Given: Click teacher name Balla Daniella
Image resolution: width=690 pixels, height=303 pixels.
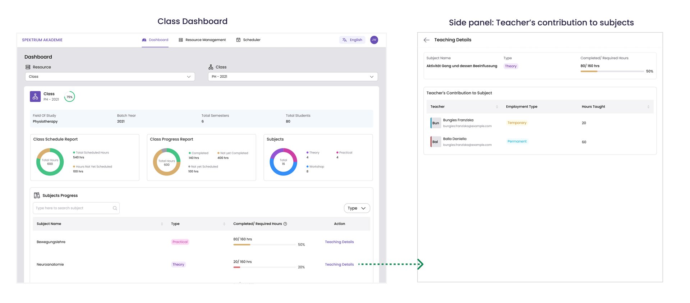Looking at the screenshot, I should [455, 139].
